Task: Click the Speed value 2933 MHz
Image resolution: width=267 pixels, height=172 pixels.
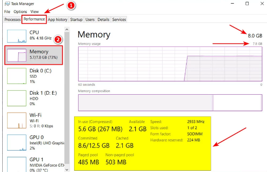Action: click(x=196, y=122)
